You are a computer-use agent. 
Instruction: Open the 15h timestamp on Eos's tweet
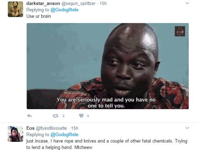pyautogui.click(x=74, y=128)
